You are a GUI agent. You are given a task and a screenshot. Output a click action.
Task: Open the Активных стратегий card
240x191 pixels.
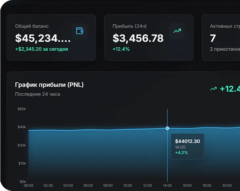click(221, 38)
